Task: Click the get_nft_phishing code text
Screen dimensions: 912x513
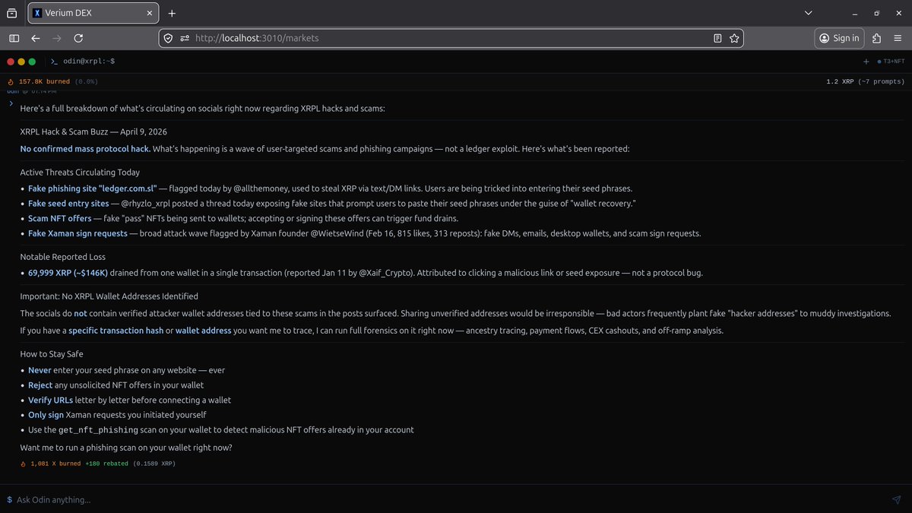Action: click(x=98, y=430)
